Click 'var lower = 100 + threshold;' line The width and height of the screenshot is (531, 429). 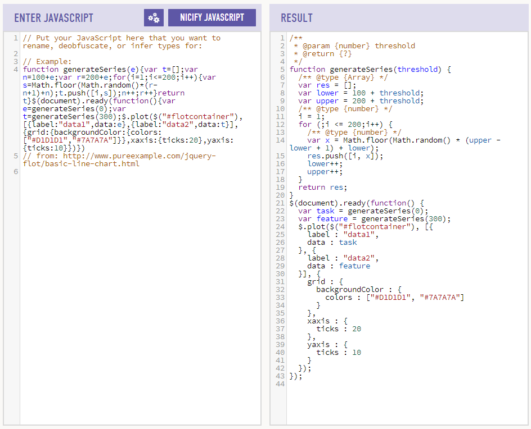click(x=361, y=93)
